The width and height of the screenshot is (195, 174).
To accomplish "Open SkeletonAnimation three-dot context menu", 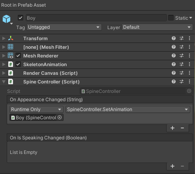I will 189,64.
